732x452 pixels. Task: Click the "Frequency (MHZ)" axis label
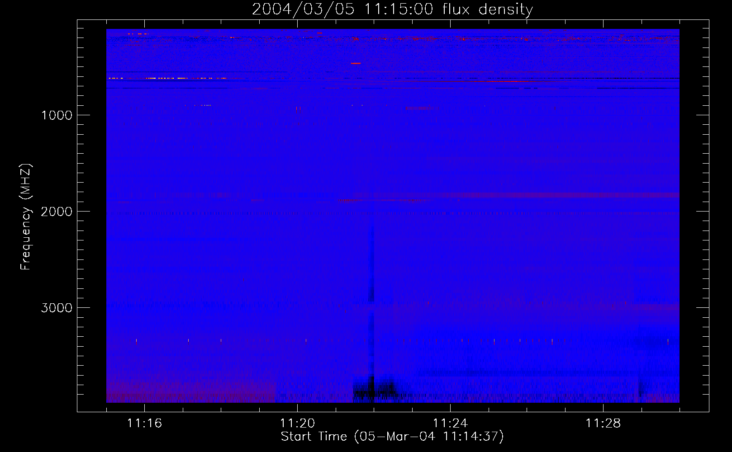(x=26, y=217)
